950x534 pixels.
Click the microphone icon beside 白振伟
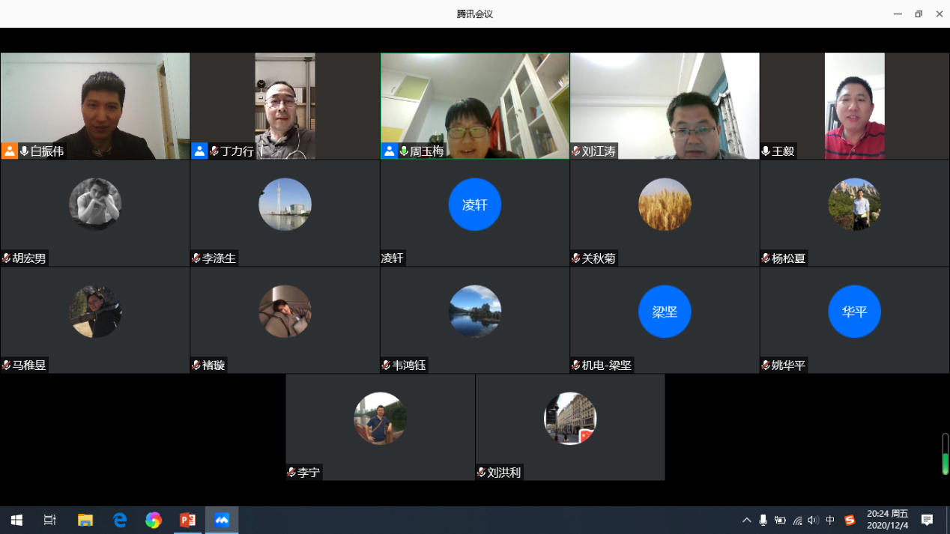(25, 151)
